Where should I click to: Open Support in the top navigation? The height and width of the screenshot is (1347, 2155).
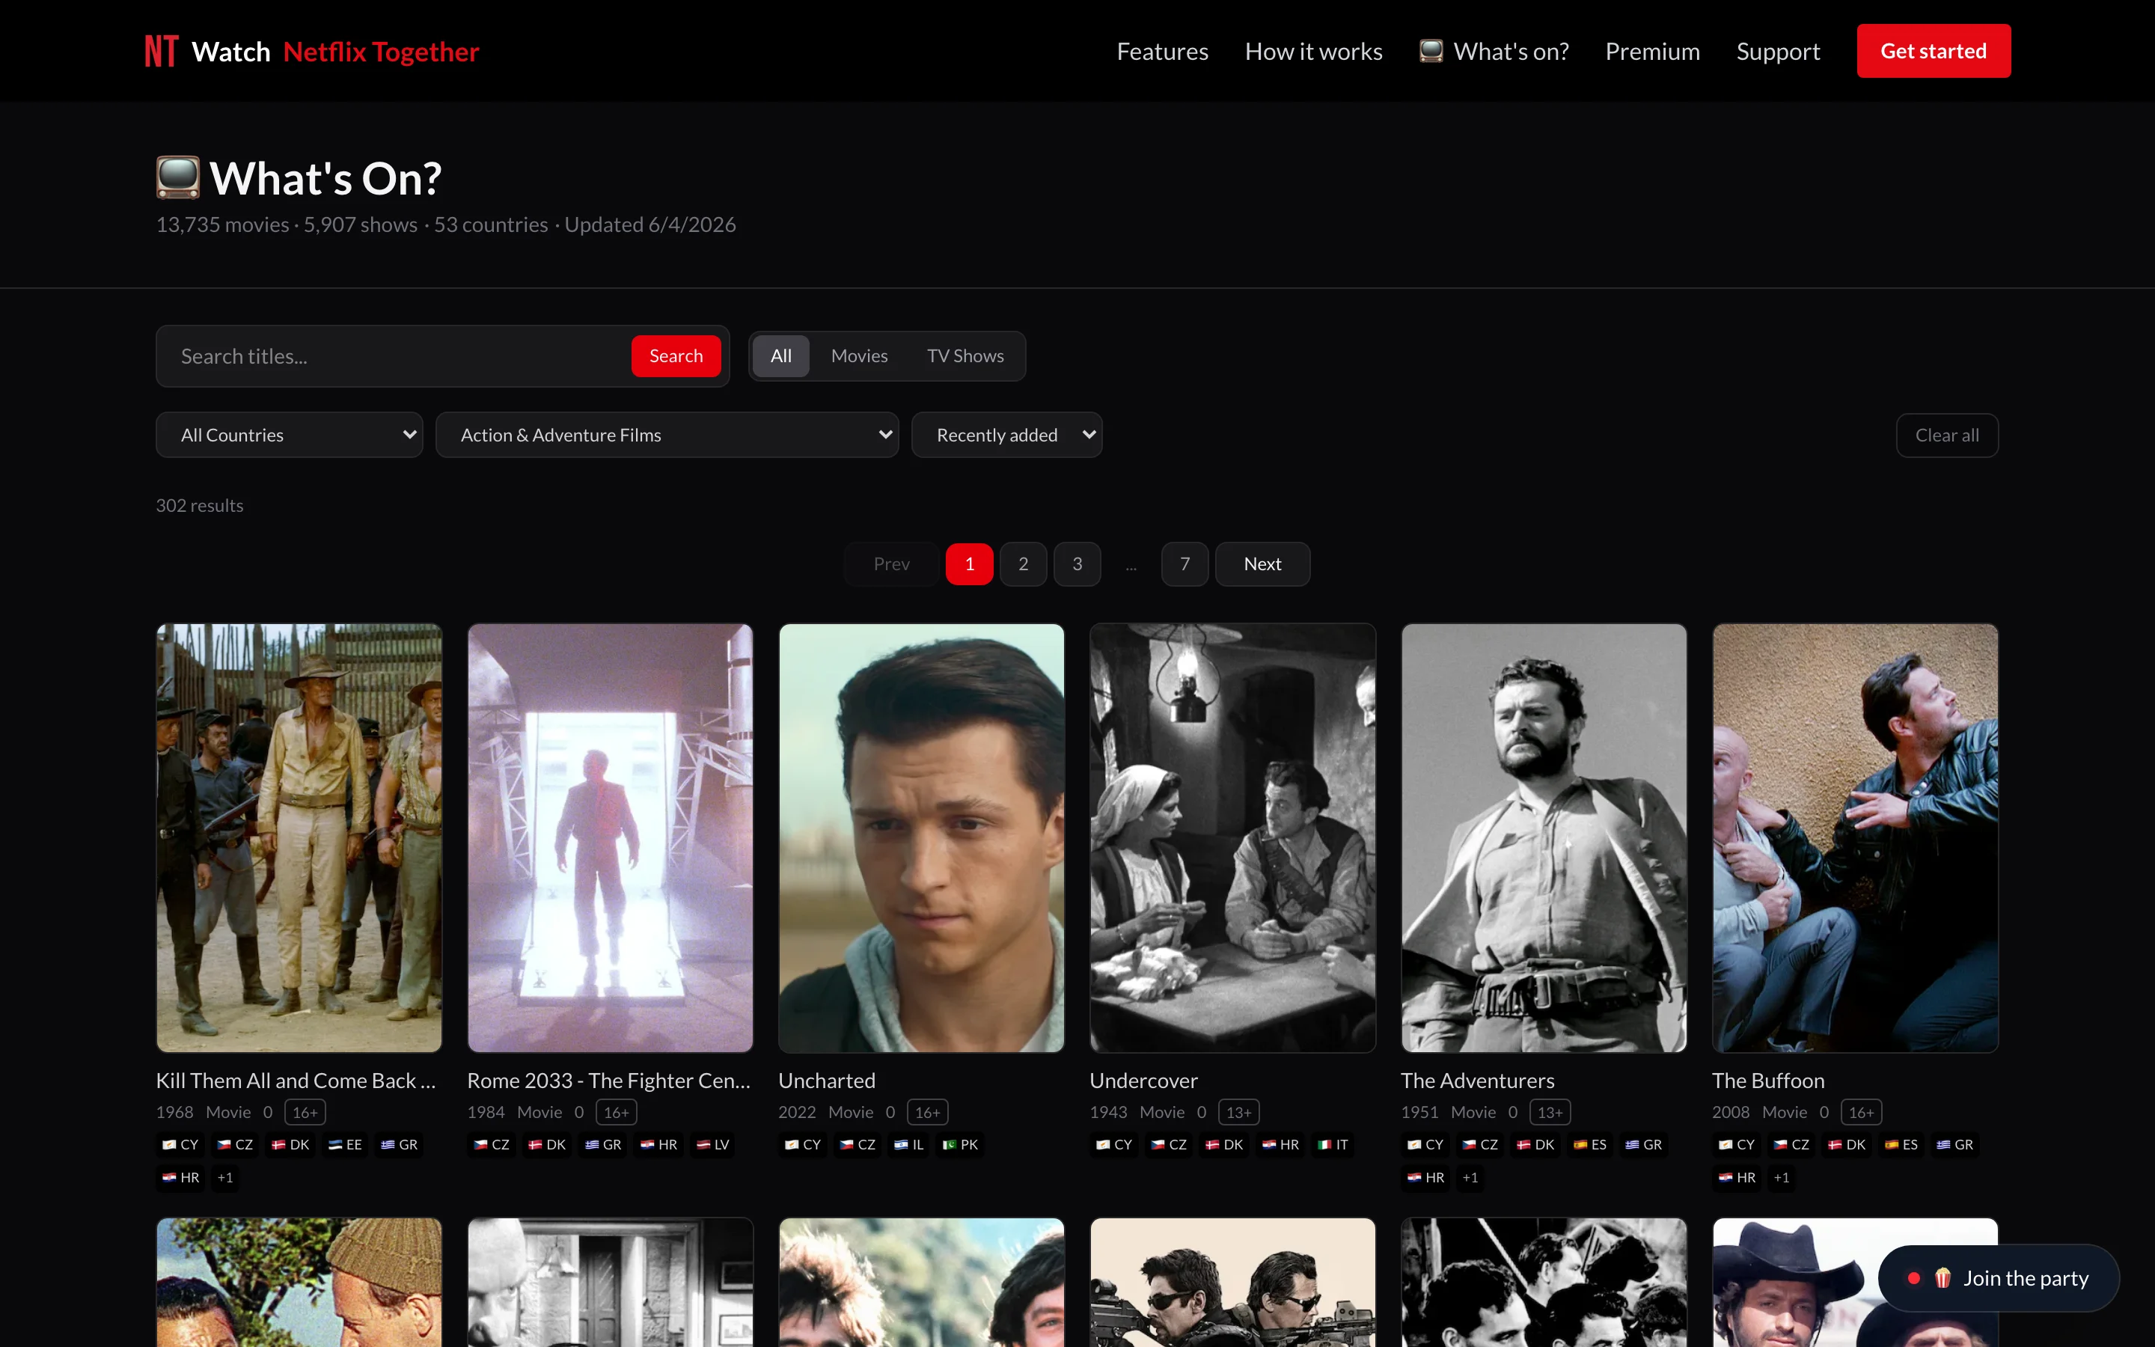1777,52
